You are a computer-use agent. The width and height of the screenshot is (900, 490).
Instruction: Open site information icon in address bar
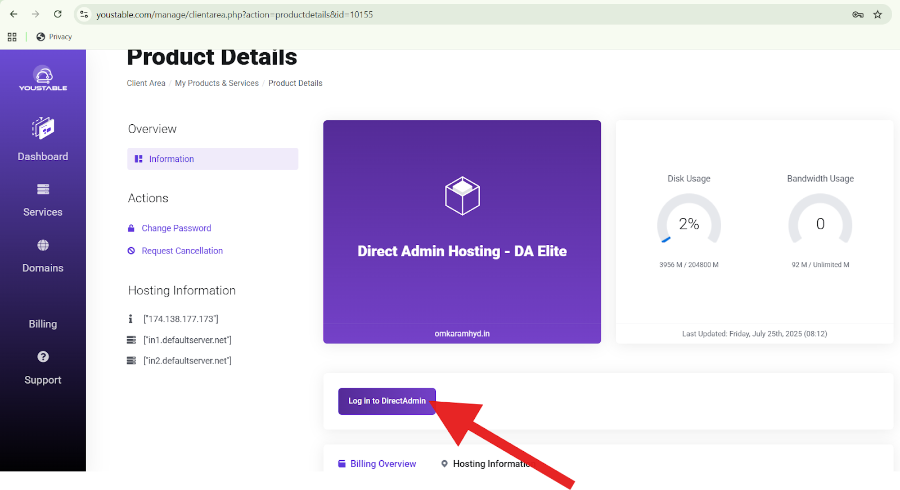(x=84, y=14)
